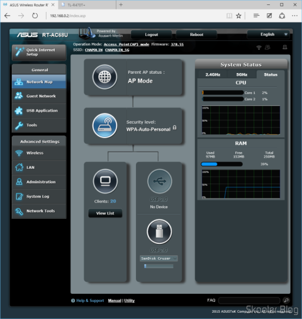Screen dimensions: 302x319
Task: Click the Logout button
Action: [152, 35]
